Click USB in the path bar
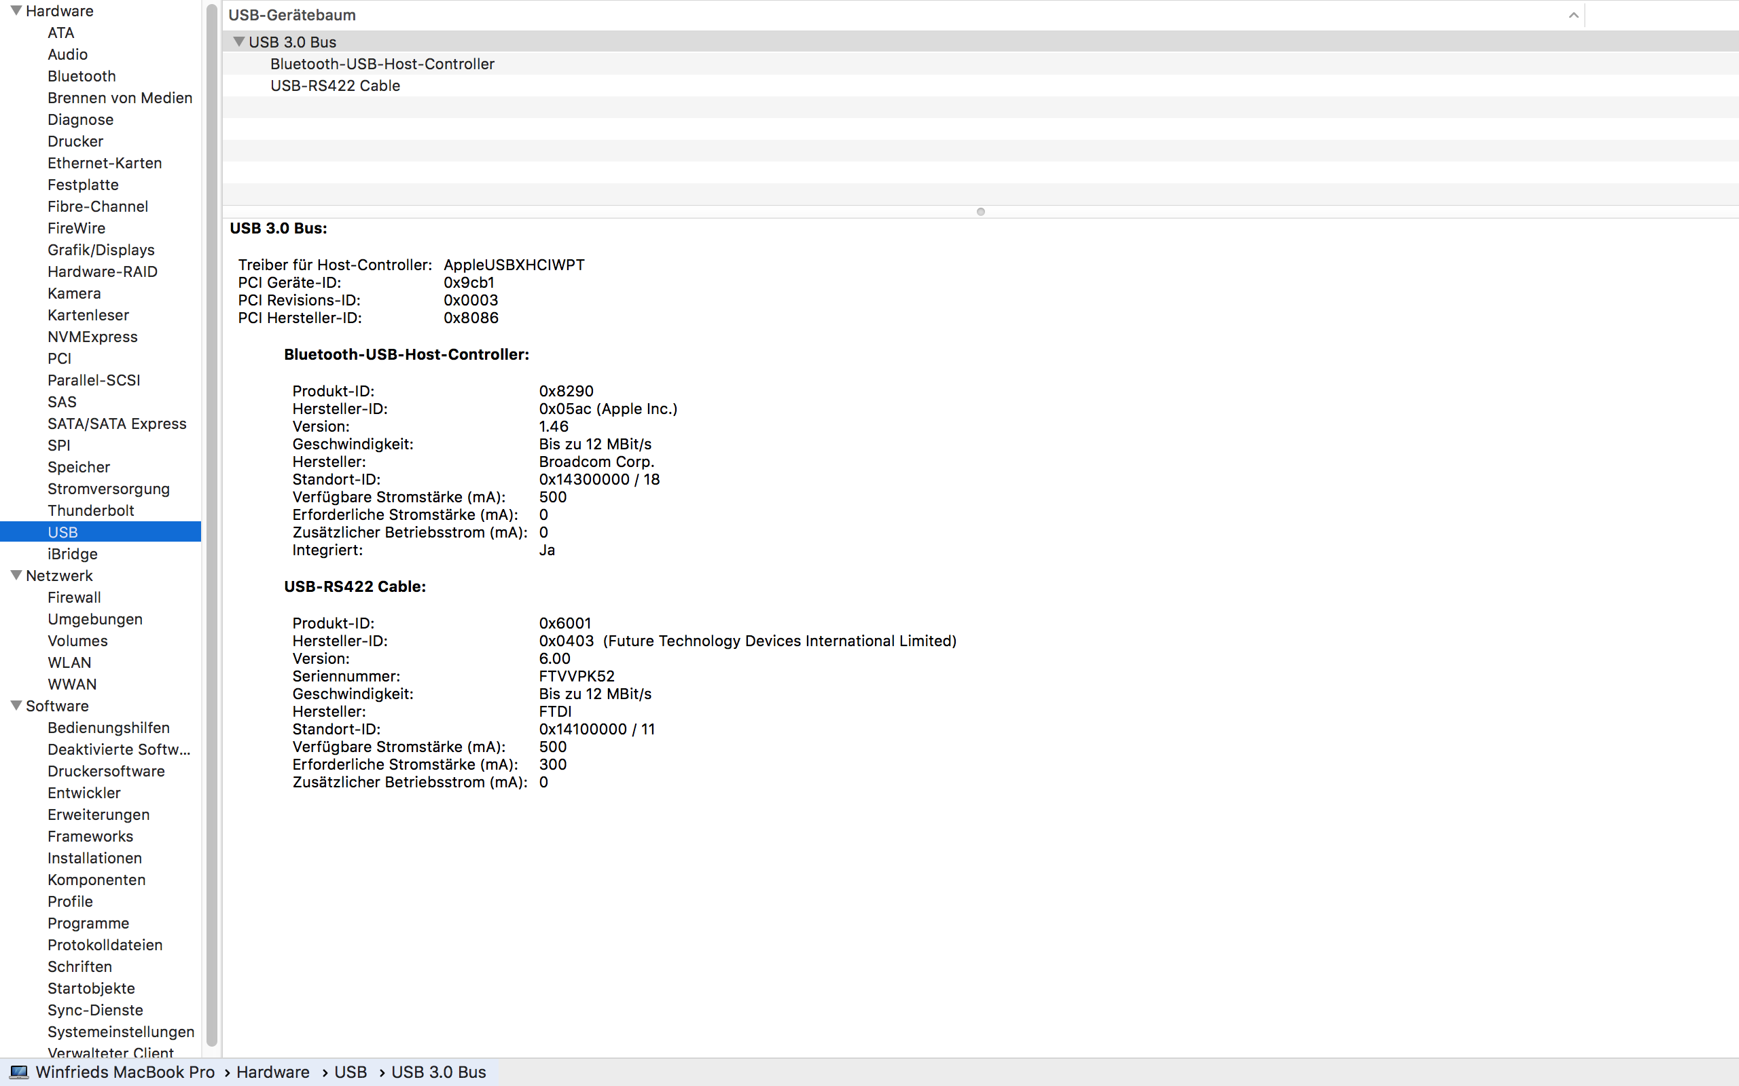 [351, 1072]
